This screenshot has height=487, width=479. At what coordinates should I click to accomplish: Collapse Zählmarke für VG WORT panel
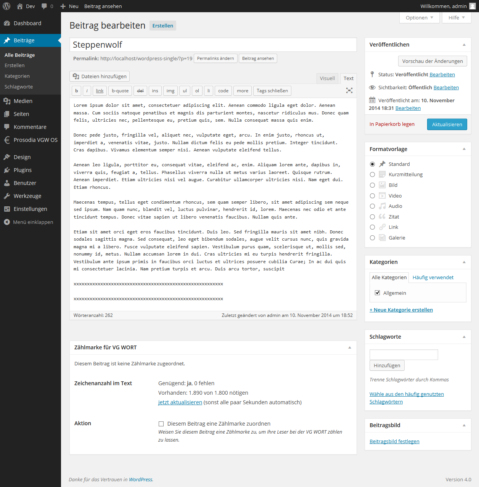click(x=350, y=347)
